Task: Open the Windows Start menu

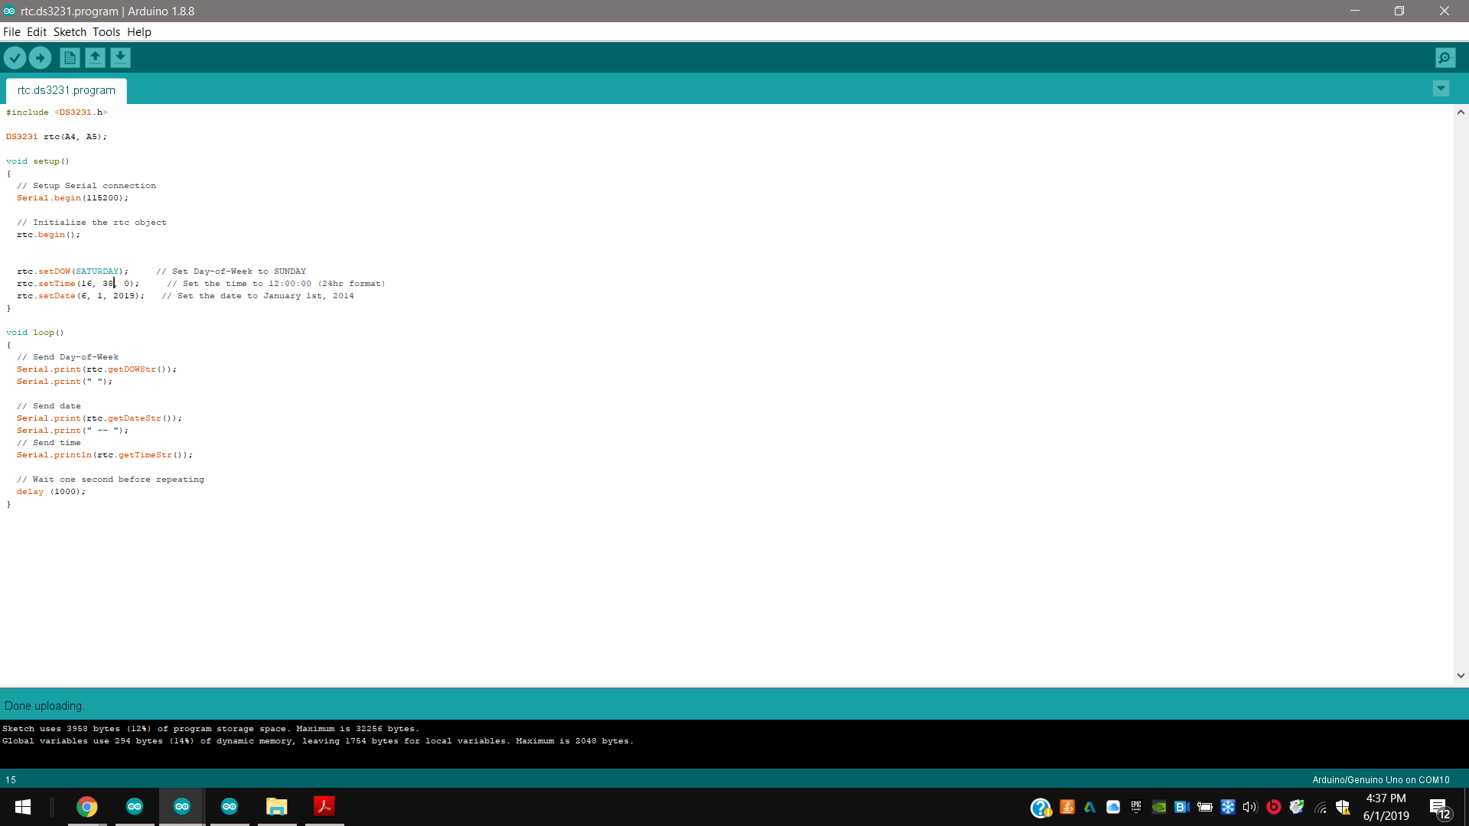Action: [23, 806]
